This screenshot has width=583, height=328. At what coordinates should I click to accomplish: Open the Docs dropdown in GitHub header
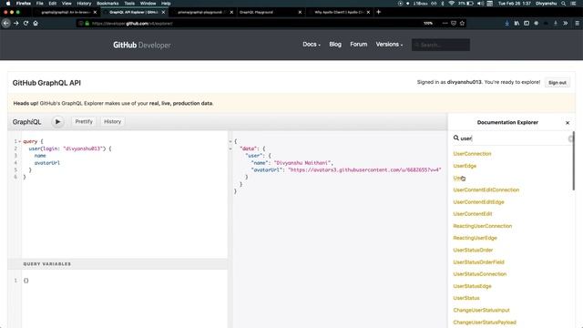[312, 45]
